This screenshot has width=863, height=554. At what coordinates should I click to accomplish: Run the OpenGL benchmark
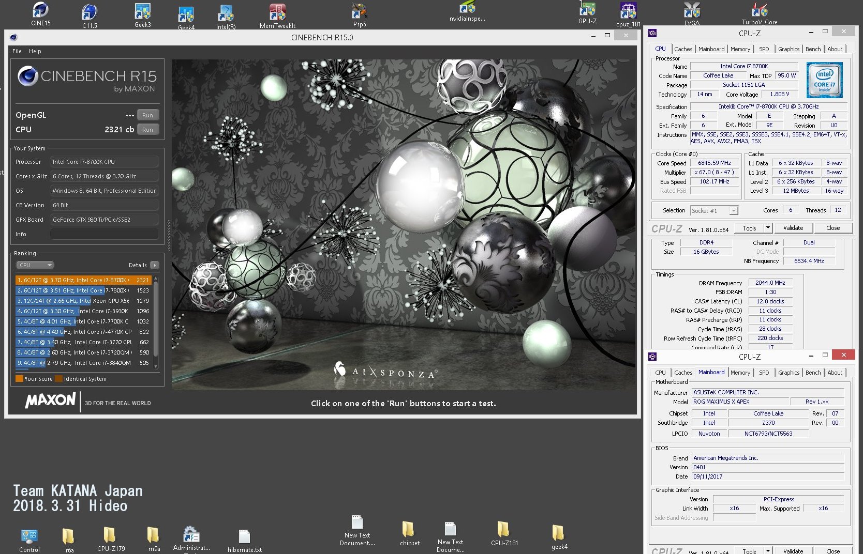(x=147, y=115)
